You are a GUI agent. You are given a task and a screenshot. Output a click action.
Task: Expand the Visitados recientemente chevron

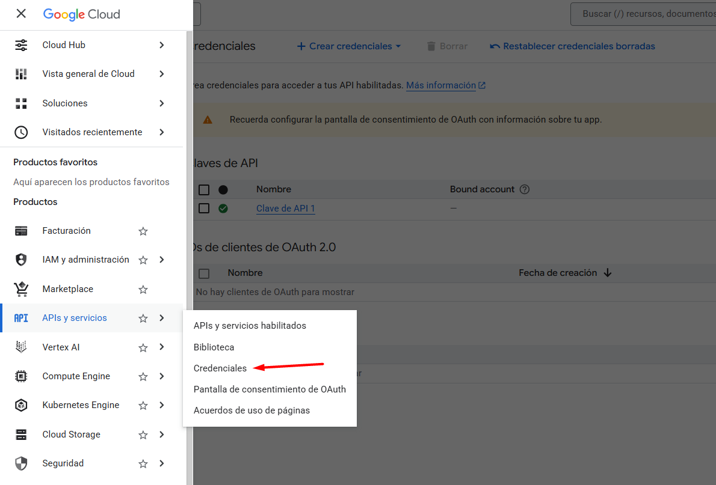[162, 132]
